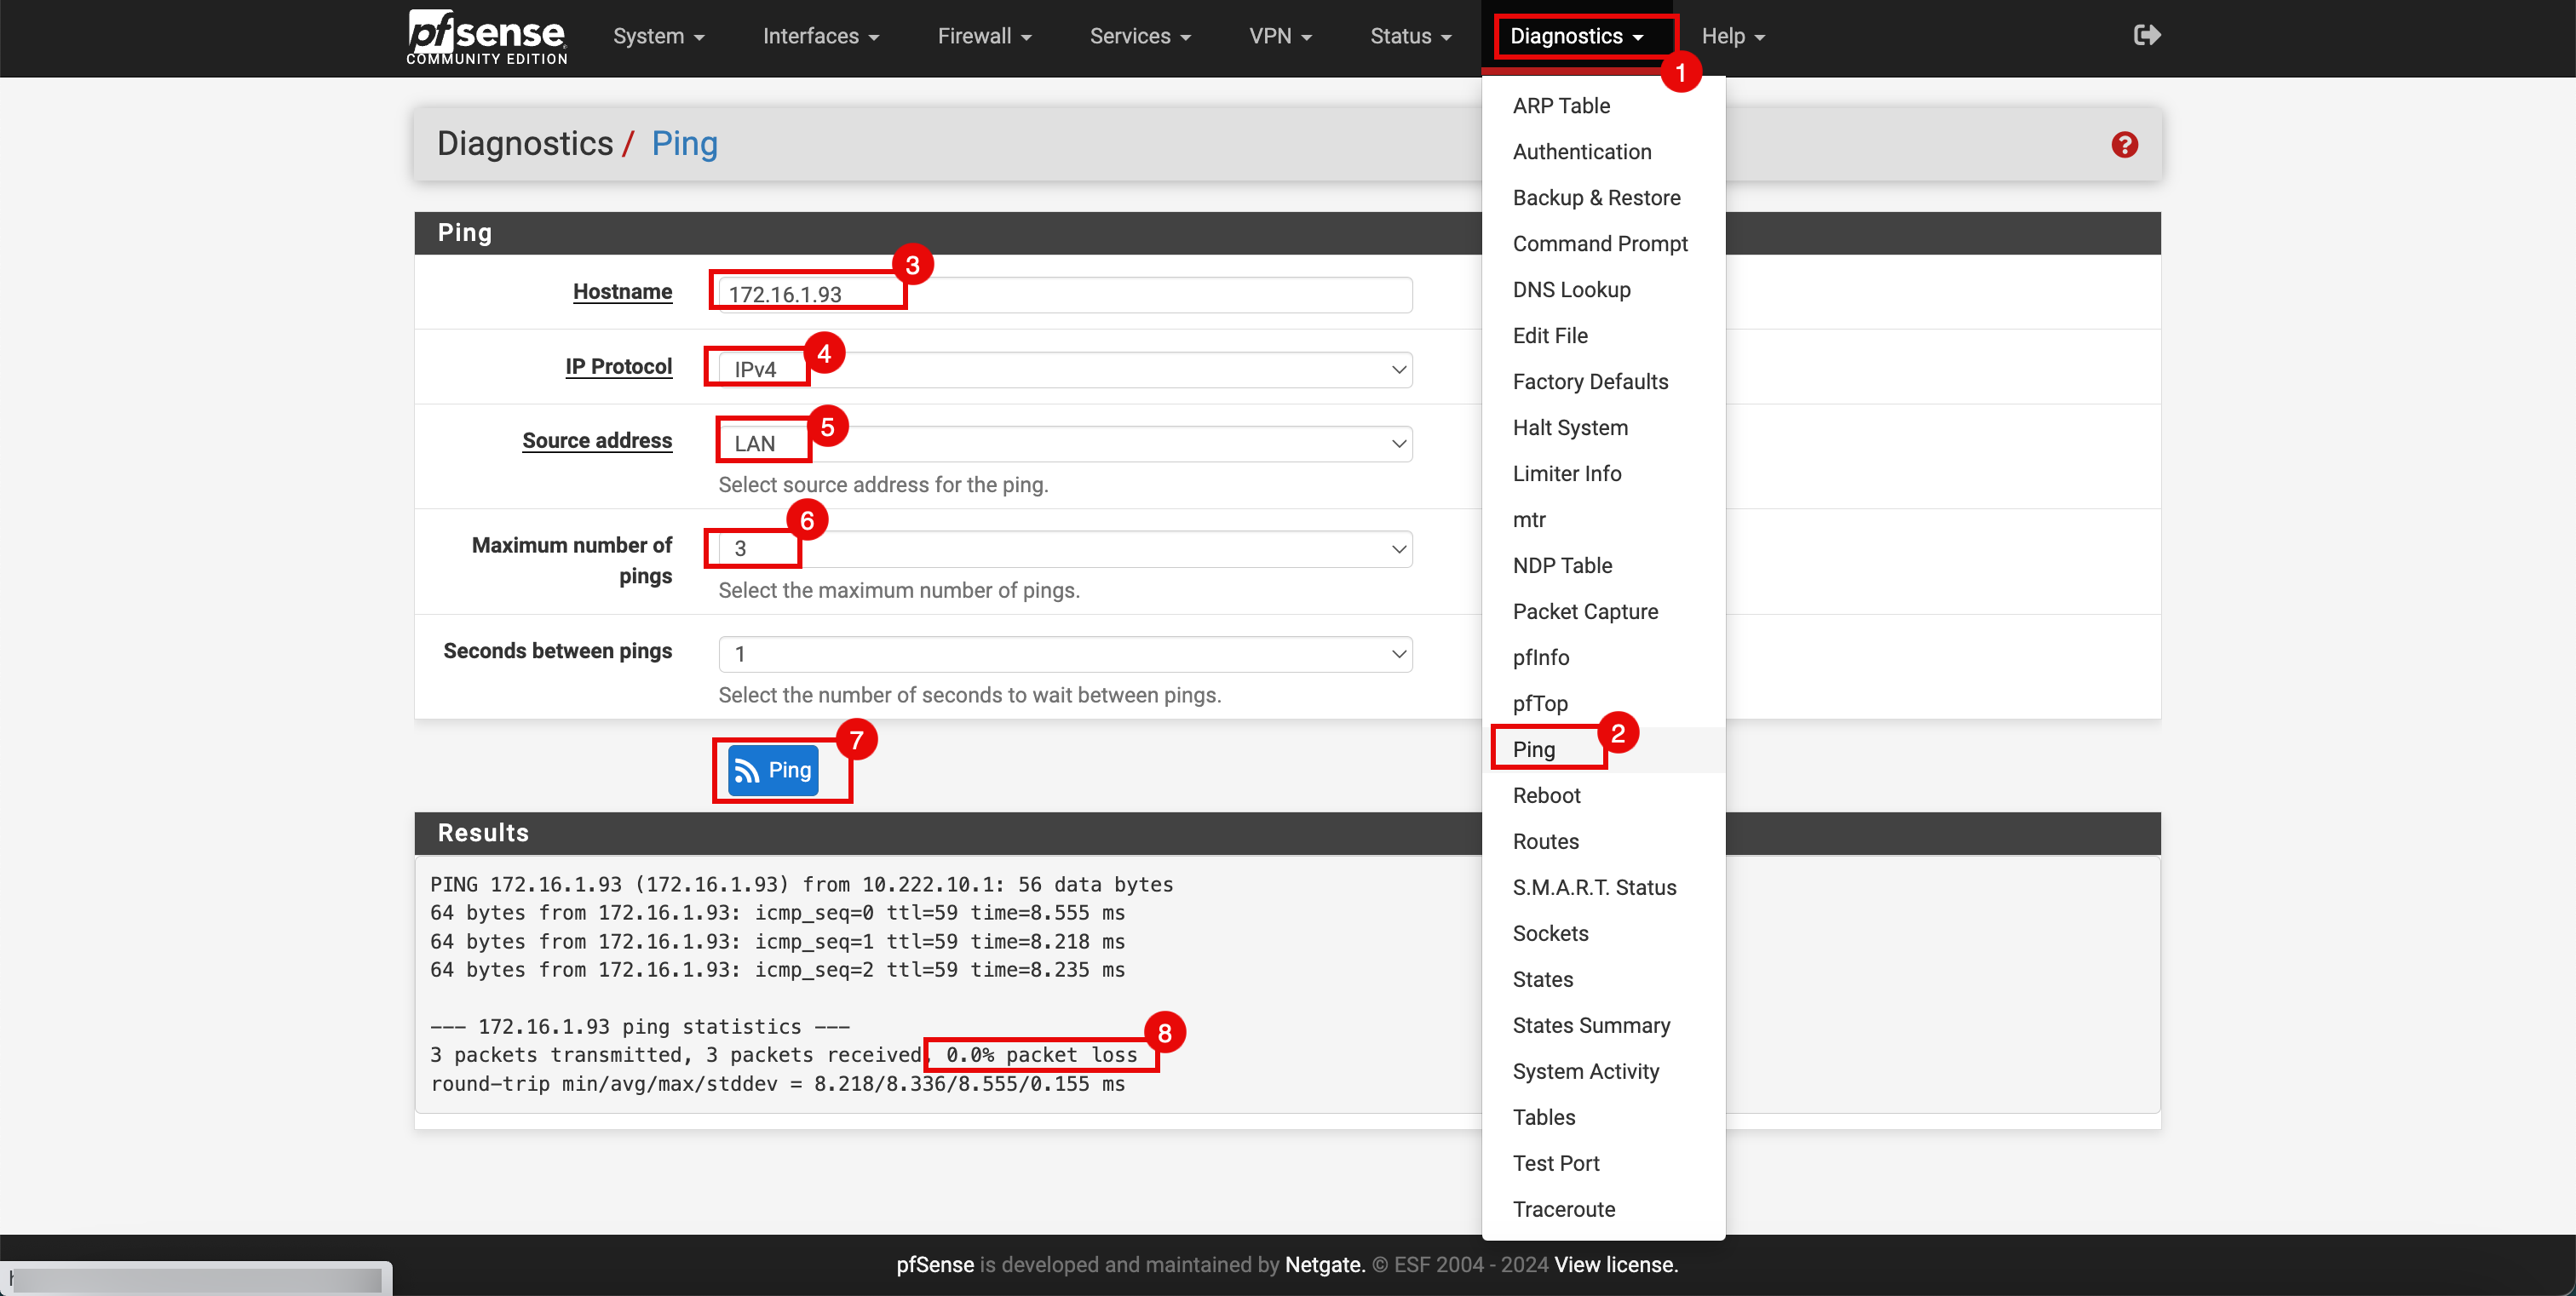
Task: Click the help question mark icon
Action: pyautogui.click(x=2123, y=144)
